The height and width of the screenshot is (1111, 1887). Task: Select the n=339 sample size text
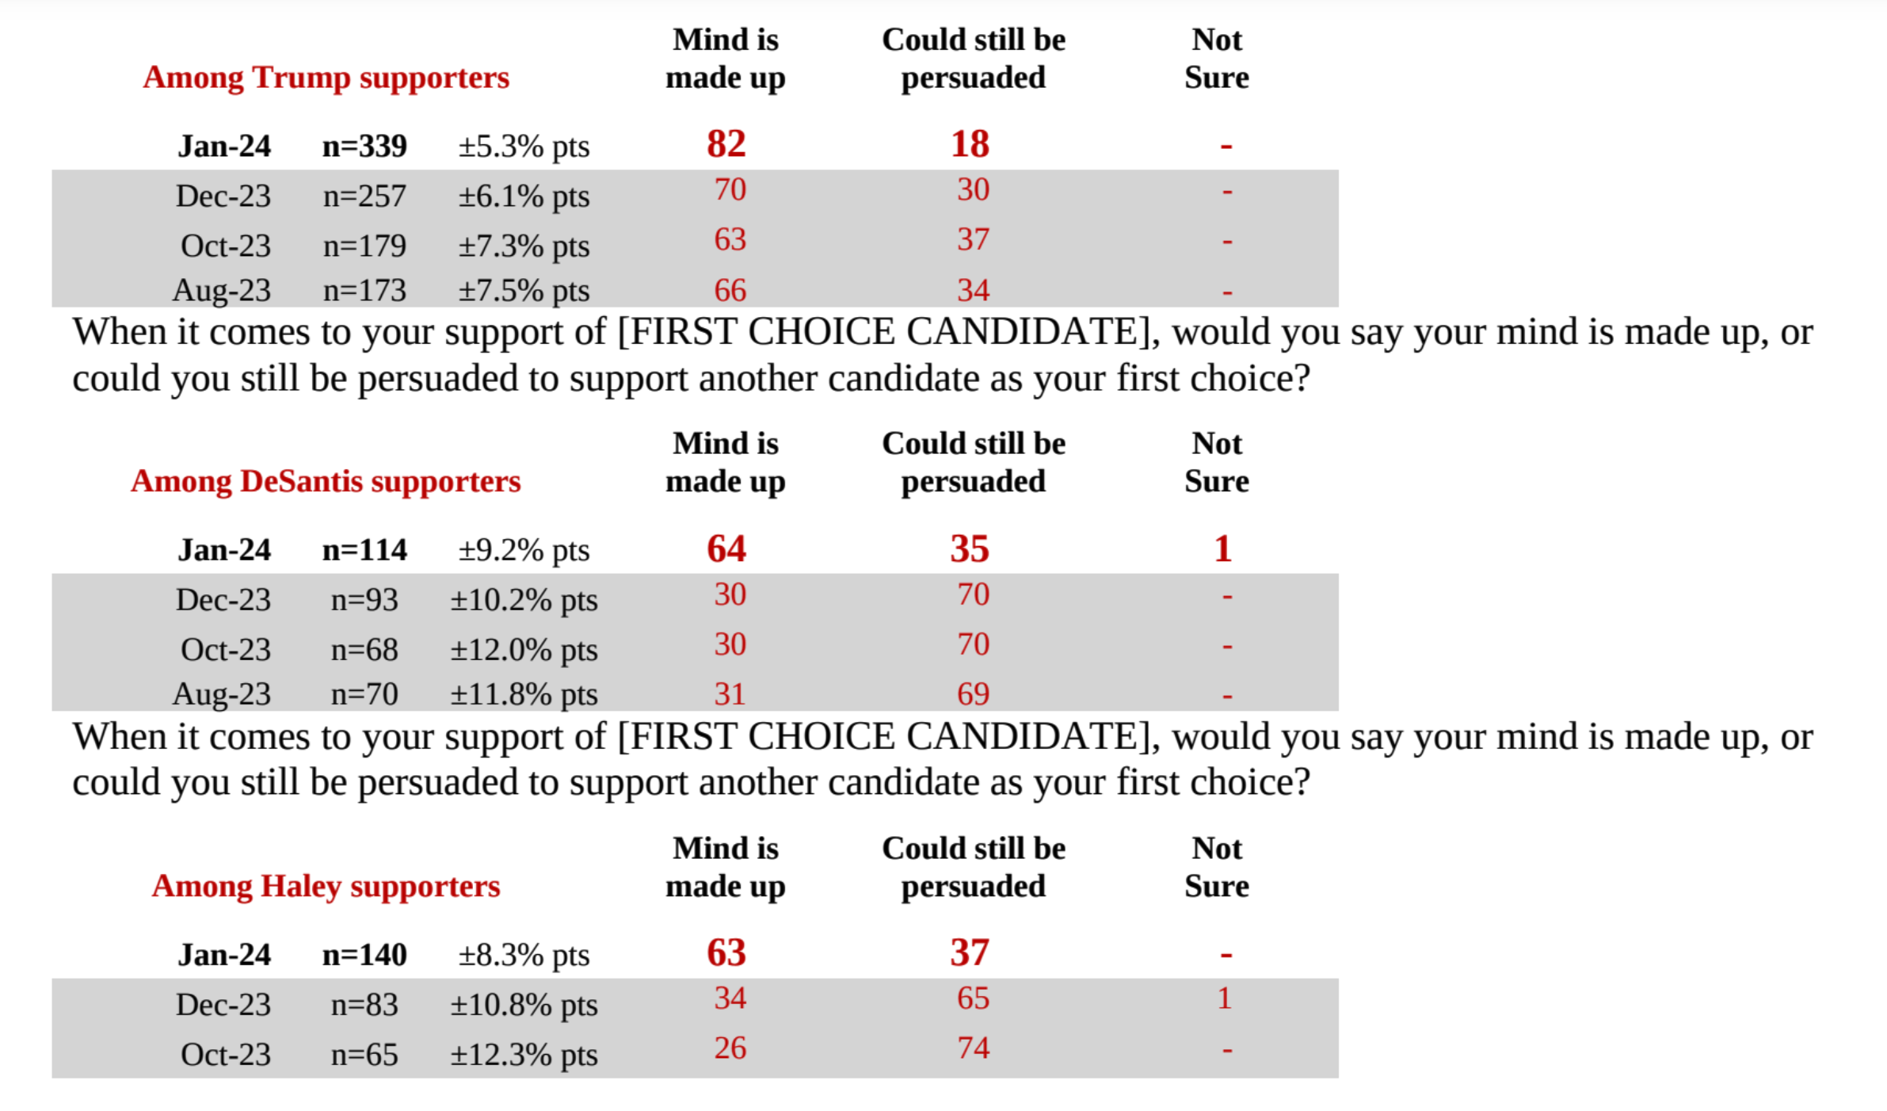click(364, 147)
